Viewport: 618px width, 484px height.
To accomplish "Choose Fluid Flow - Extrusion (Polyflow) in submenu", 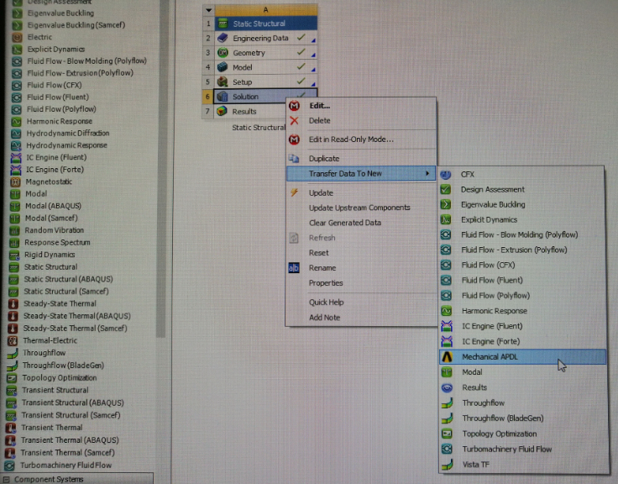I will pyautogui.click(x=515, y=250).
